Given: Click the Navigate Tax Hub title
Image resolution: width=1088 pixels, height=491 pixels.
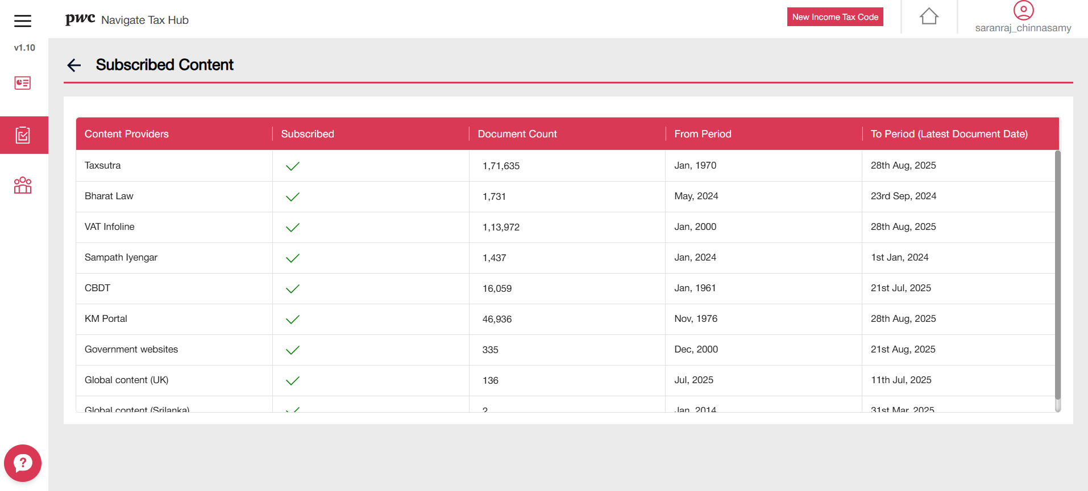Looking at the screenshot, I should pos(145,20).
